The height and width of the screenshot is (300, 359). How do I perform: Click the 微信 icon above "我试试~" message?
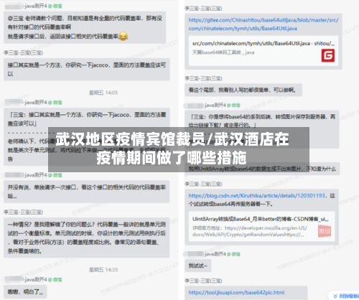pyautogui.click(x=233, y=254)
